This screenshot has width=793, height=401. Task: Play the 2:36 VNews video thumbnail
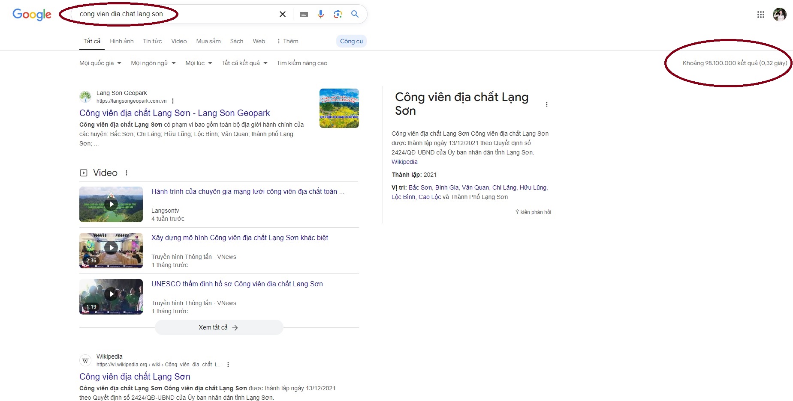click(111, 250)
